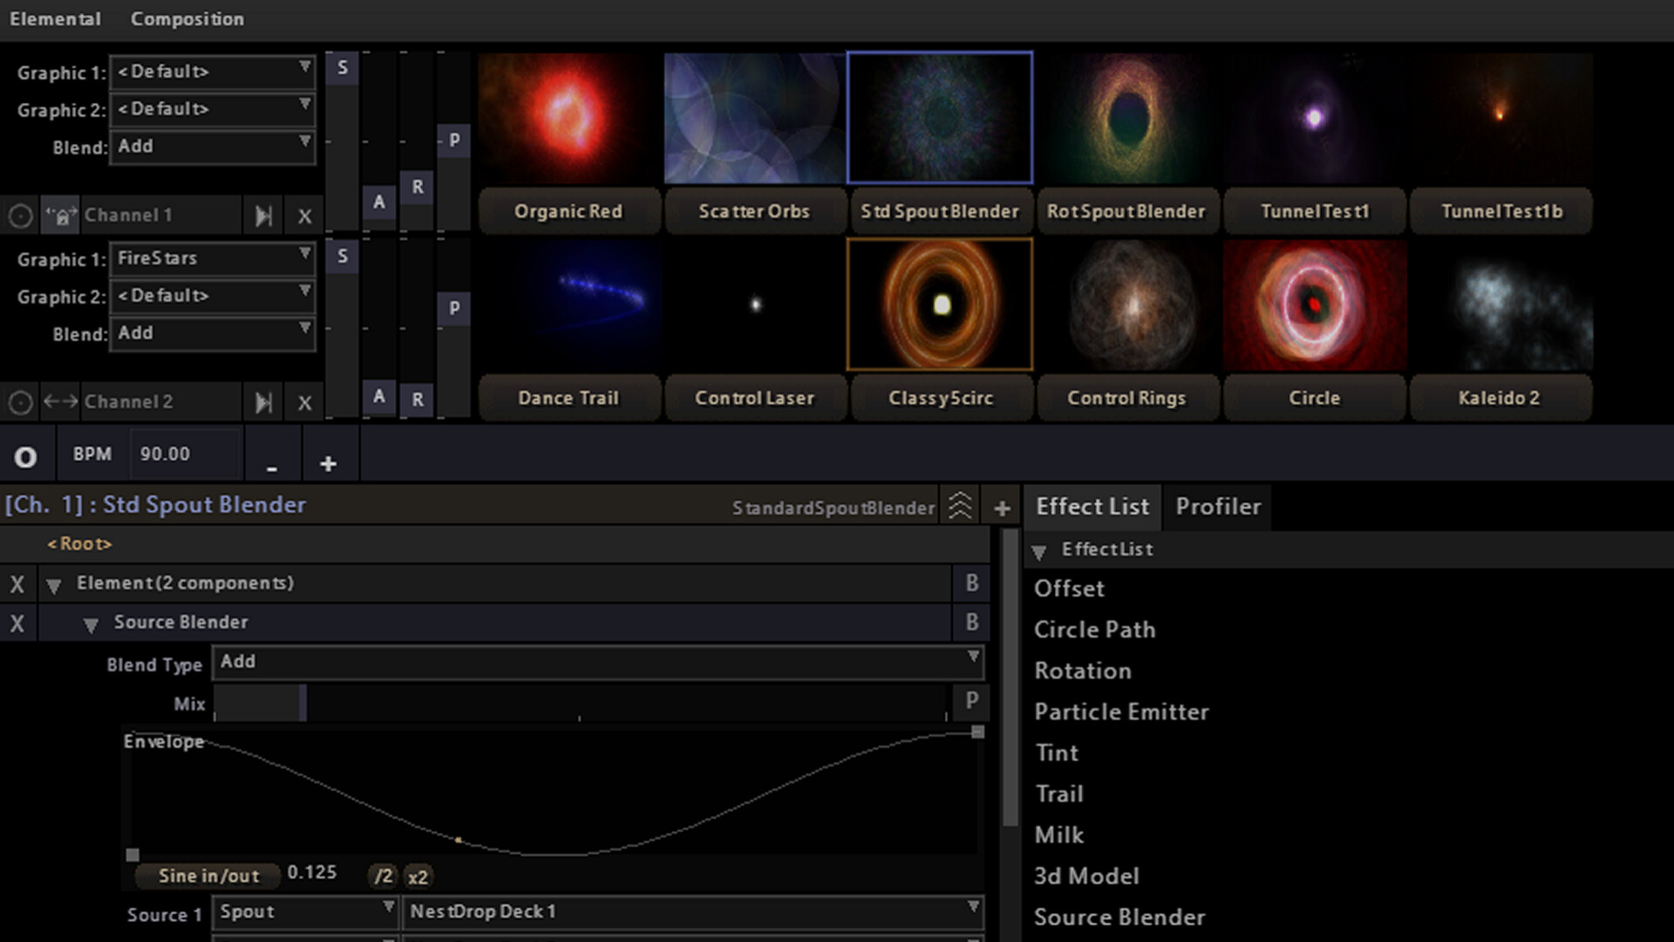The width and height of the screenshot is (1674, 942).
Task: Click the R button next to Channel 1
Action: (418, 186)
